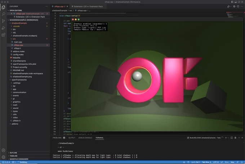Open the Extensions view
Image resolution: width=245 pixels, height=164 pixels.
tap(3, 35)
